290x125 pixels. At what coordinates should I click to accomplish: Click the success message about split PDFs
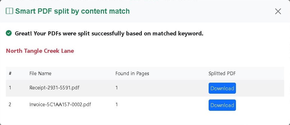pyautogui.click(x=109, y=34)
